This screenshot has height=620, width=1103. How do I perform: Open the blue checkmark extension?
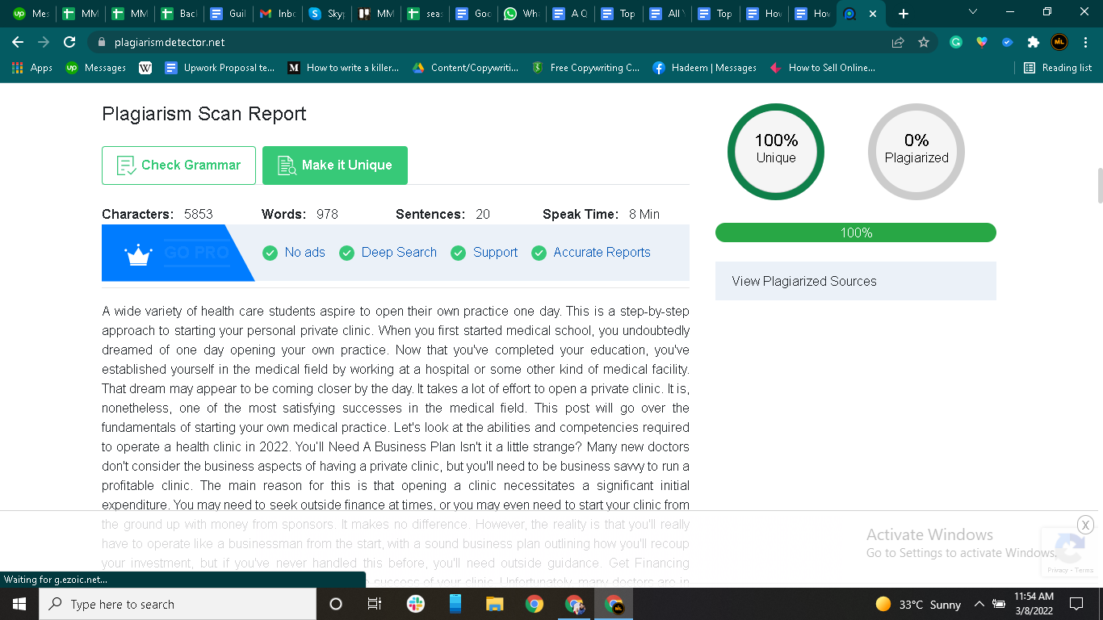1008,42
